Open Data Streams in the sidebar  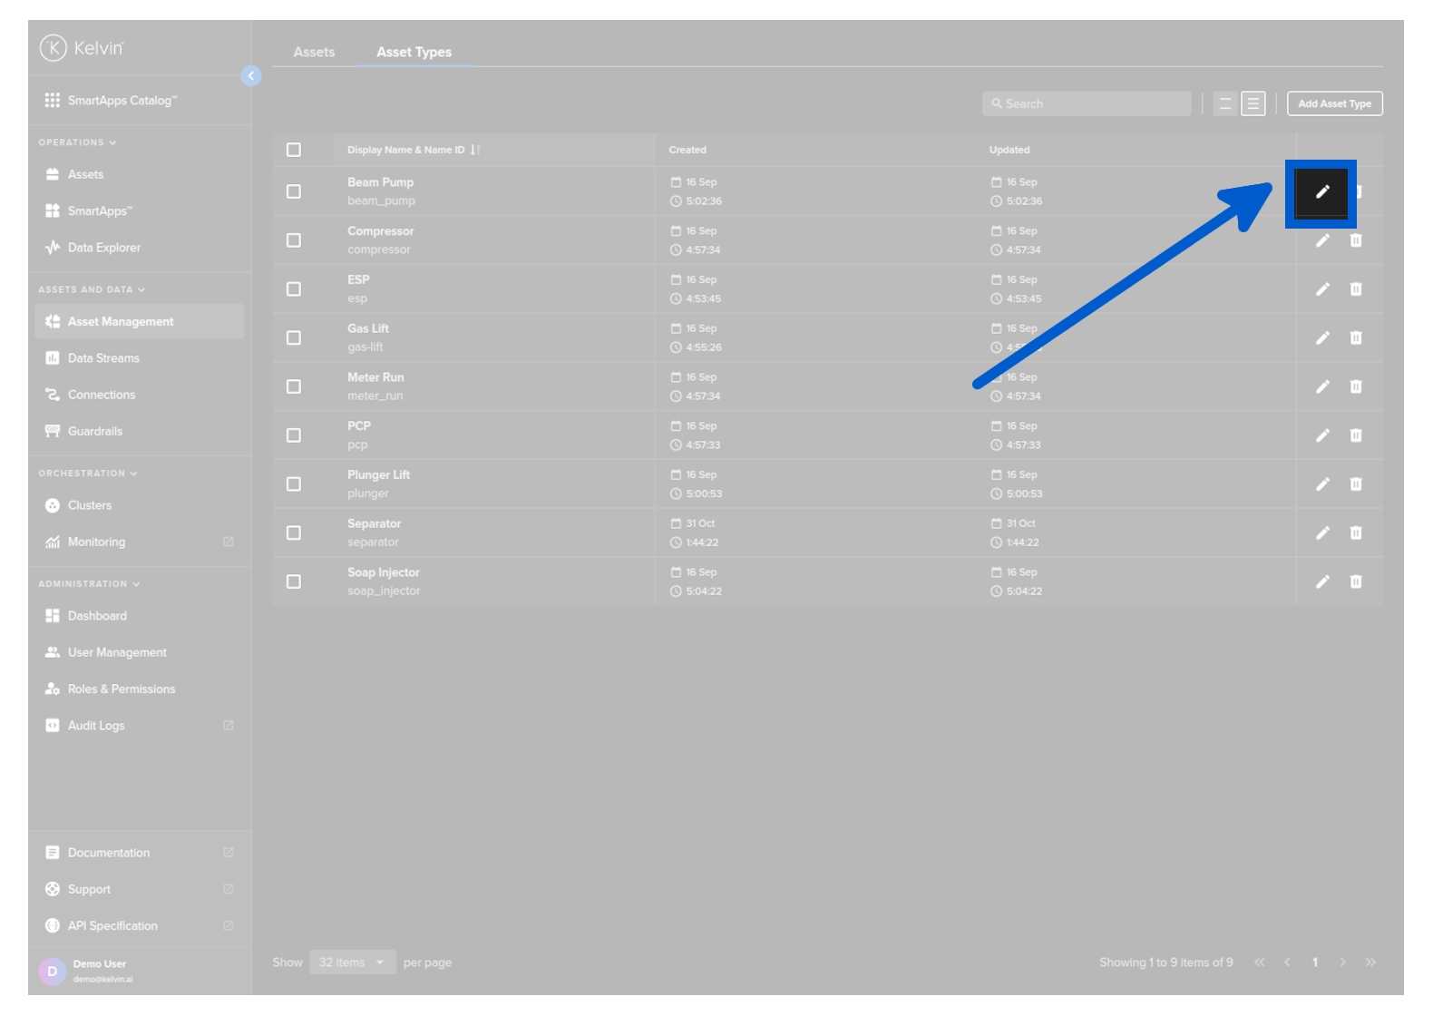(x=103, y=358)
